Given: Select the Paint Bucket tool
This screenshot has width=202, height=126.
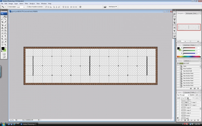Looking at the screenshot, I should coord(5,31).
